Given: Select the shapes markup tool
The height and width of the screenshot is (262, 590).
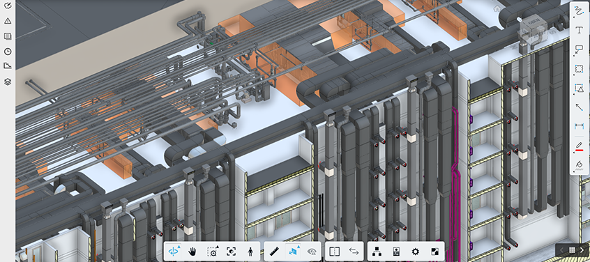Looking at the screenshot, I should click(579, 88).
